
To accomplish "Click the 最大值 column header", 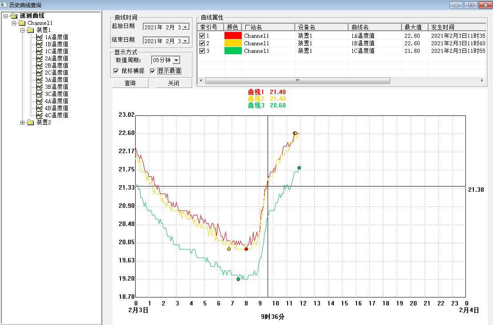I will point(415,27).
